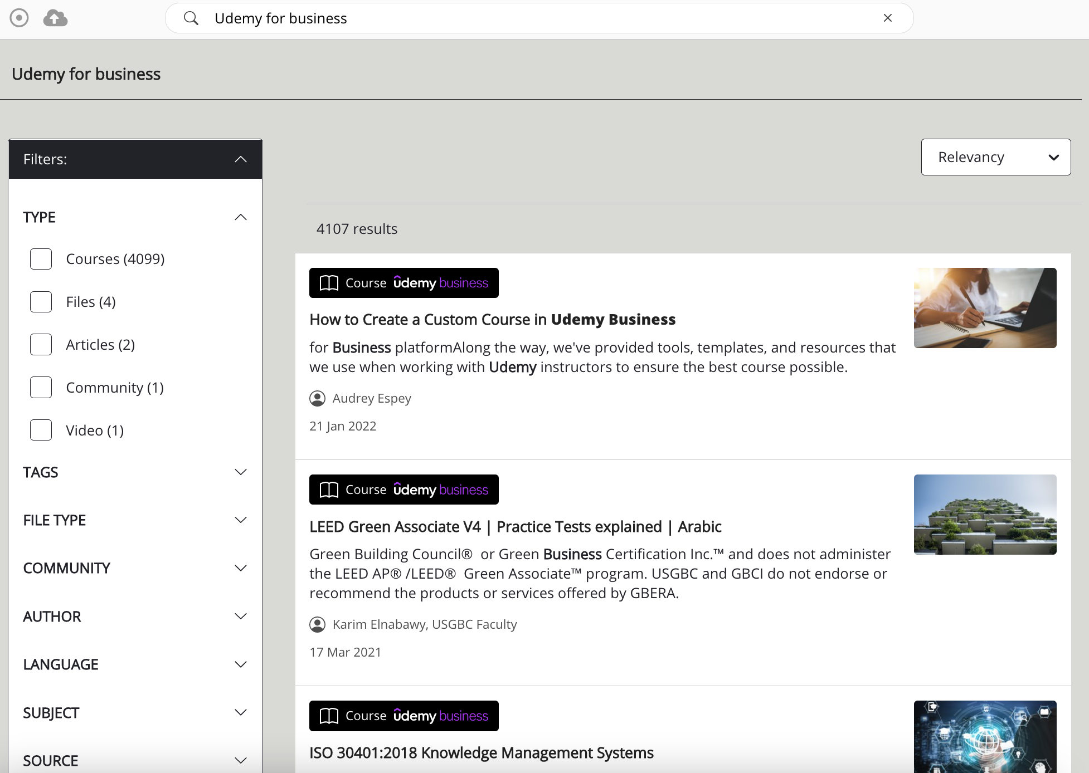Image resolution: width=1089 pixels, height=773 pixels.
Task: Expand the LANGUAGE filter section
Action: [241, 664]
